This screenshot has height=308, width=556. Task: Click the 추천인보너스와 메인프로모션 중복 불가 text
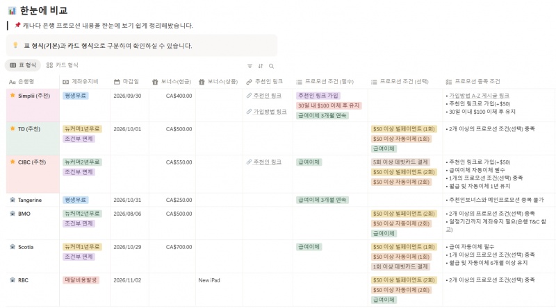click(x=496, y=200)
